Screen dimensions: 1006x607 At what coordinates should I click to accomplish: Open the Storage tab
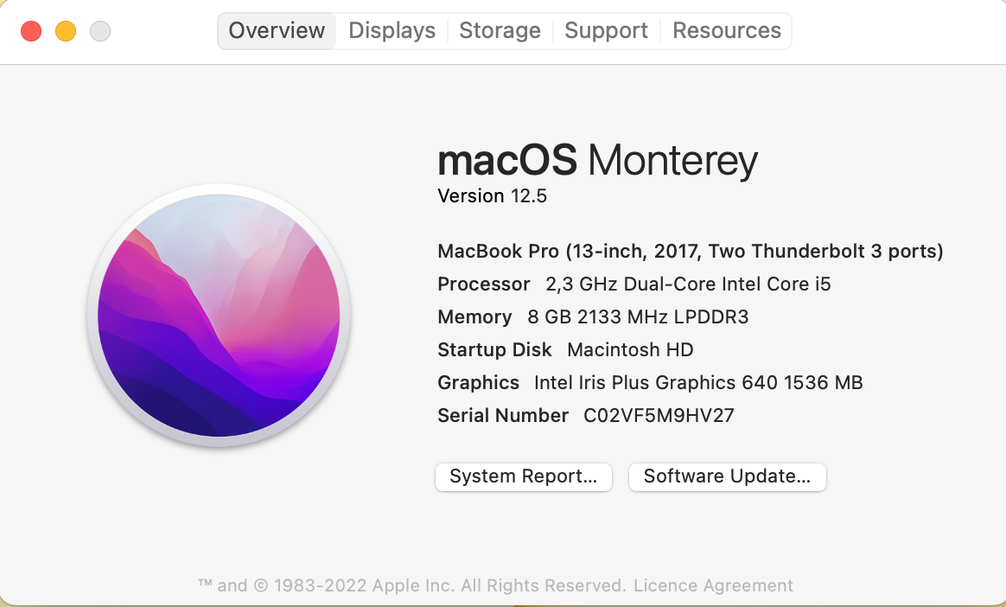tap(500, 30)
